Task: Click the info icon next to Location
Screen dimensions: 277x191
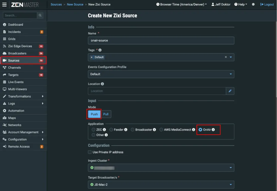Action: (x=102, y=84)
